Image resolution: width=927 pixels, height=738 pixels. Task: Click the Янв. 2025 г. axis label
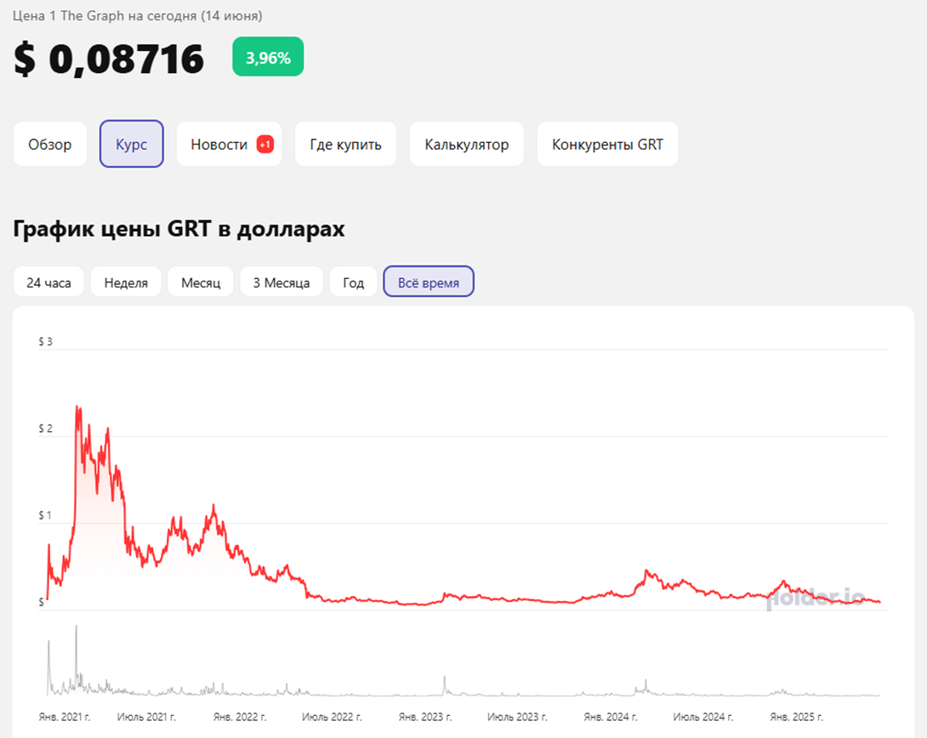click(796, 717)
